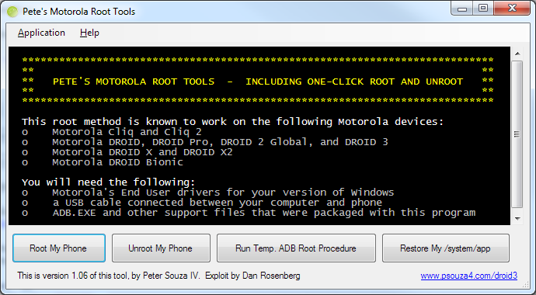This screenshot has height=295, width=536.
Task: Minimize the Root Tools window
Action: [462, 9]
